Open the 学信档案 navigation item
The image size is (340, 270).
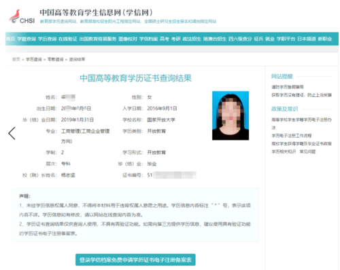pyautogui.click(x=148, y=39)
